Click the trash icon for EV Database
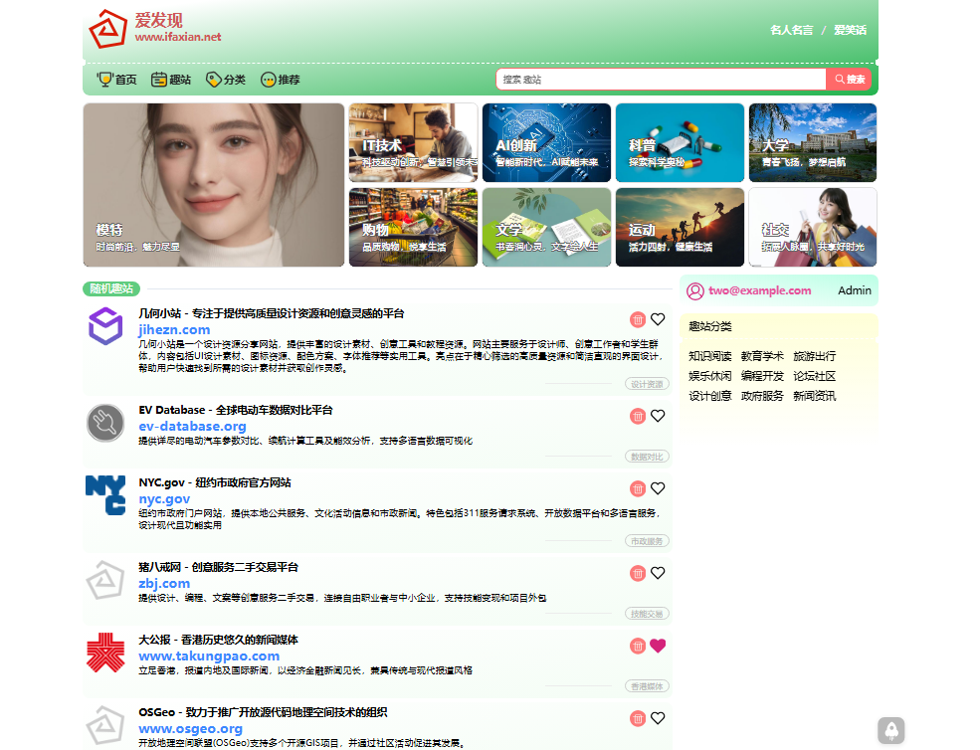Screen dimensions: 980x750 (x=638, y=416)
